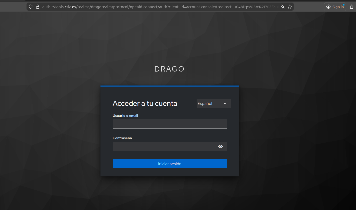Click the caret arrow next to Español
The image size is (356, 210).
tap(225, 104)
